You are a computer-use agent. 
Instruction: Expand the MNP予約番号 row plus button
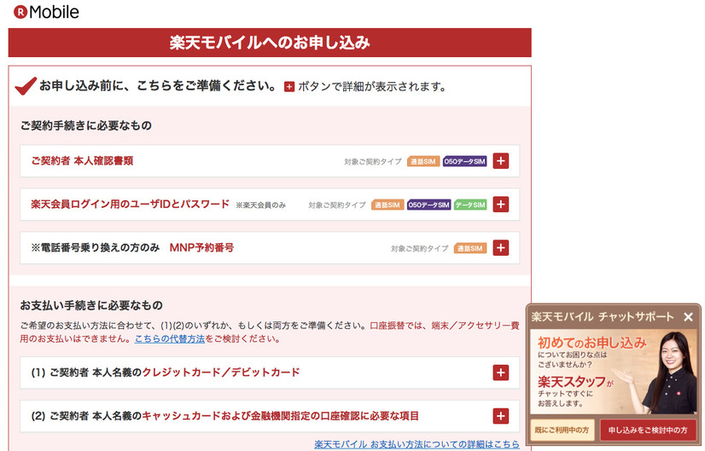pyautogui.click(x=500, y=247)
